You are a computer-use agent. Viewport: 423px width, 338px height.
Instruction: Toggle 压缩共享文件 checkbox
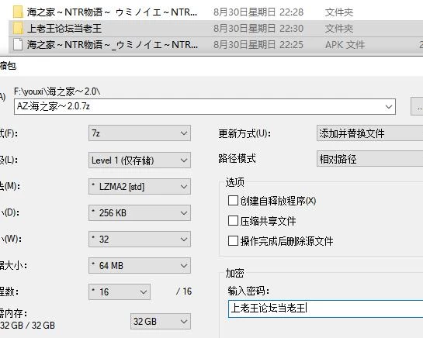tap(233, 221)
